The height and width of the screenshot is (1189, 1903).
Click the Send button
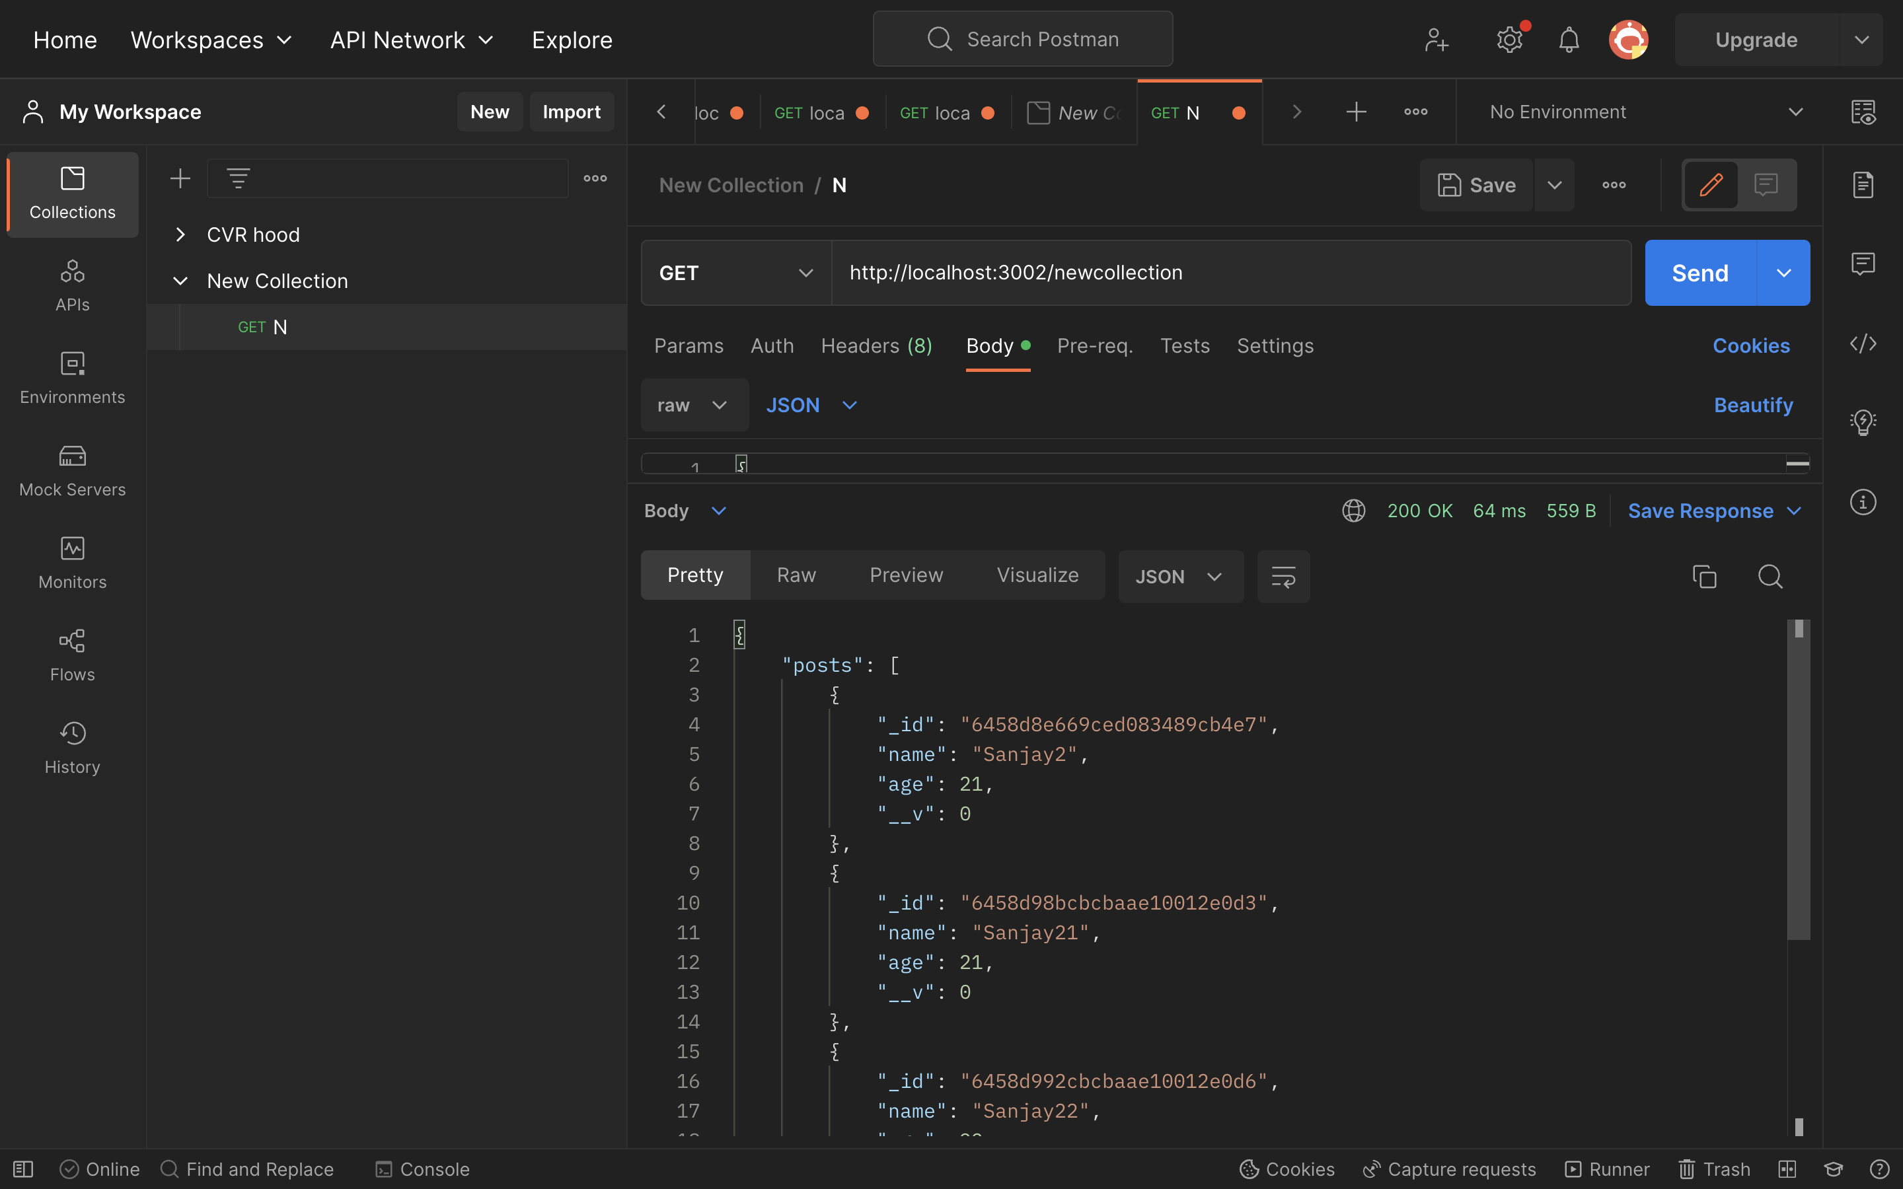(1699, 273)
